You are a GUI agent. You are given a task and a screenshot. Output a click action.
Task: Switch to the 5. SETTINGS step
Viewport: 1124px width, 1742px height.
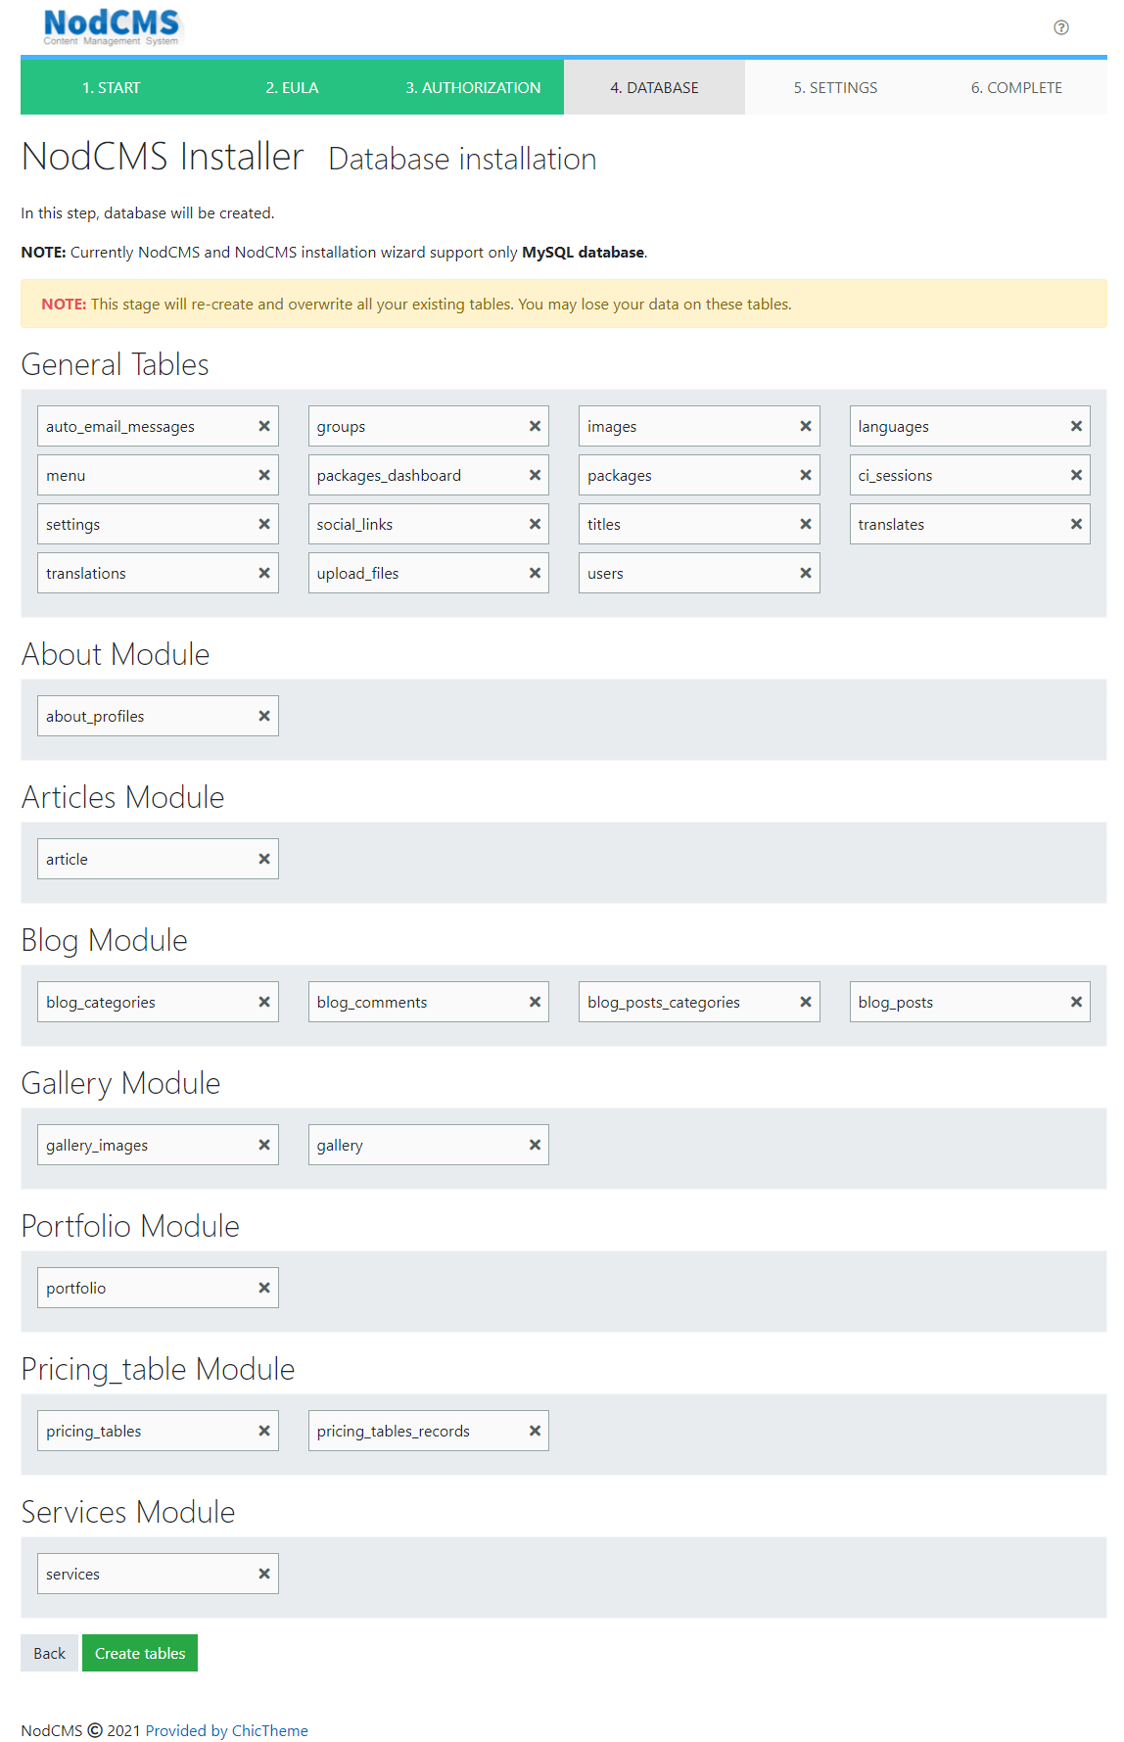point(835,88)
